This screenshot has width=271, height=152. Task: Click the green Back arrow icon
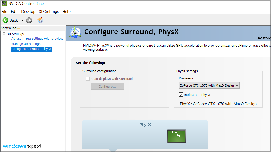[5, 20]
